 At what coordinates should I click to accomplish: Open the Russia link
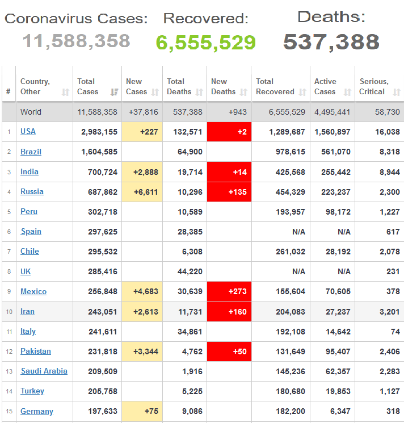click(x=32, y=191)
